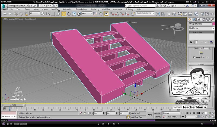Open the Animation menu
Screen dimensions: 217x127
[x=67, y=9]
